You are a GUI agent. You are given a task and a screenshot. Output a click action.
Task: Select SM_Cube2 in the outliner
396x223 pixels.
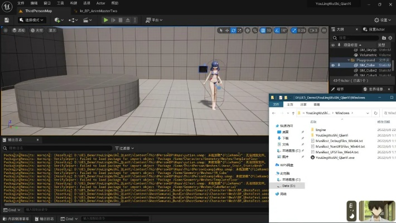368,70
